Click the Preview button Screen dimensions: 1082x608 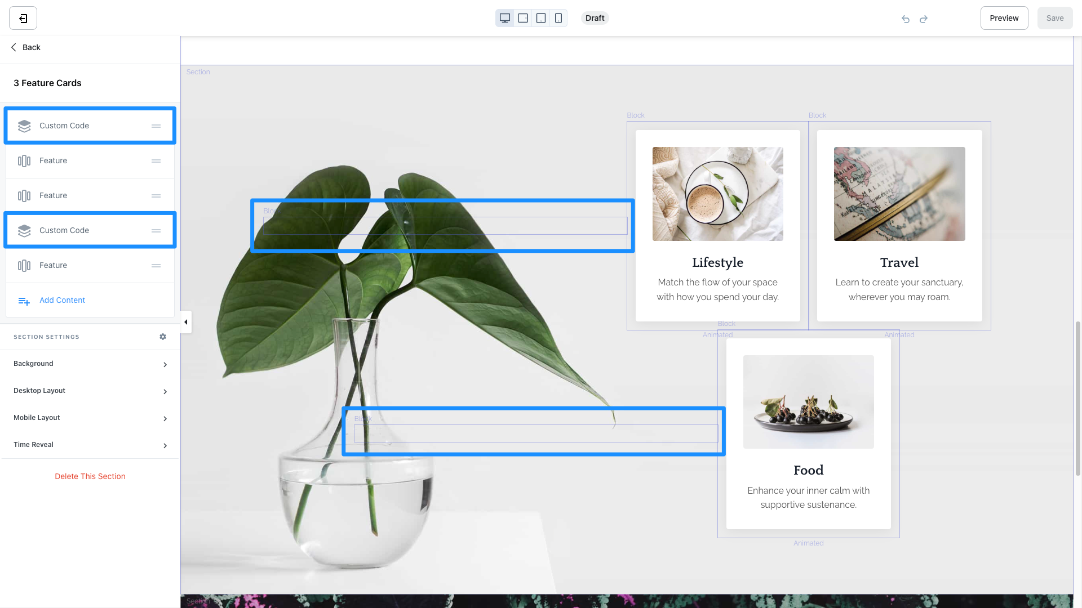tap(1004, 18)
